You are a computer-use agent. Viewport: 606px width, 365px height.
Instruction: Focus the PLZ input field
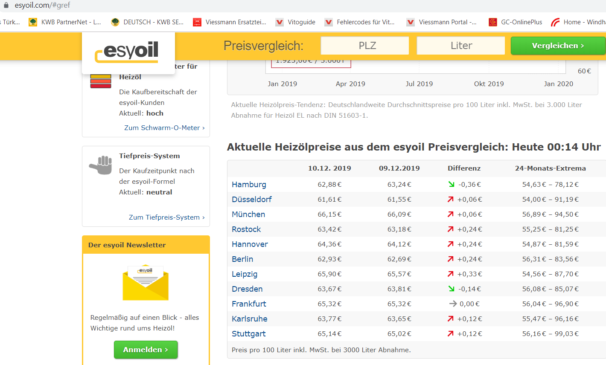(x=365, y=46)
